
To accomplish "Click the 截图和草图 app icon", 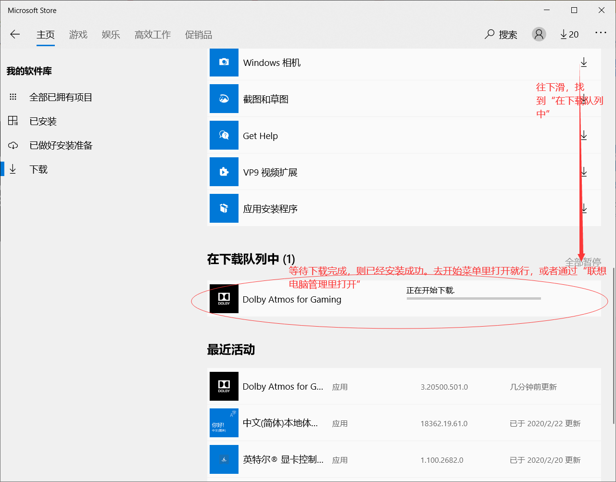I will point(224,99).
